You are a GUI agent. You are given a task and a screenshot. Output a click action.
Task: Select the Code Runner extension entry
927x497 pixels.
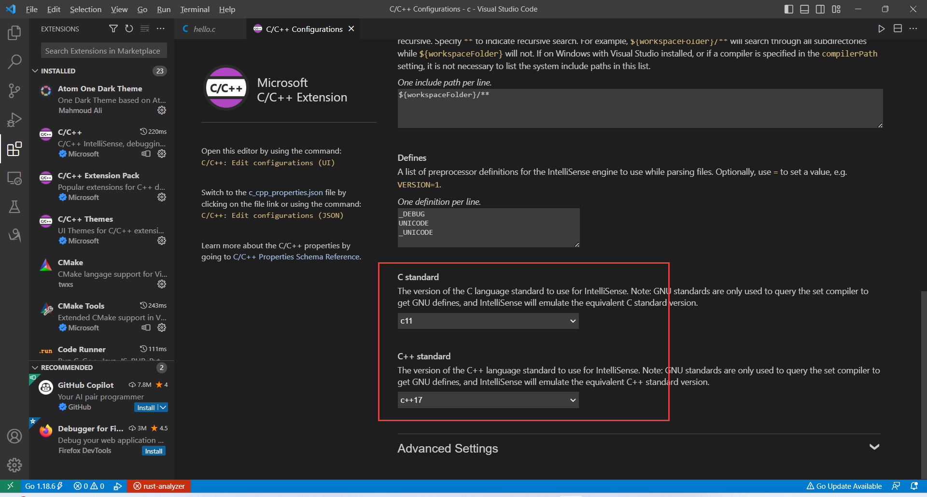click(x=102, y=351)
